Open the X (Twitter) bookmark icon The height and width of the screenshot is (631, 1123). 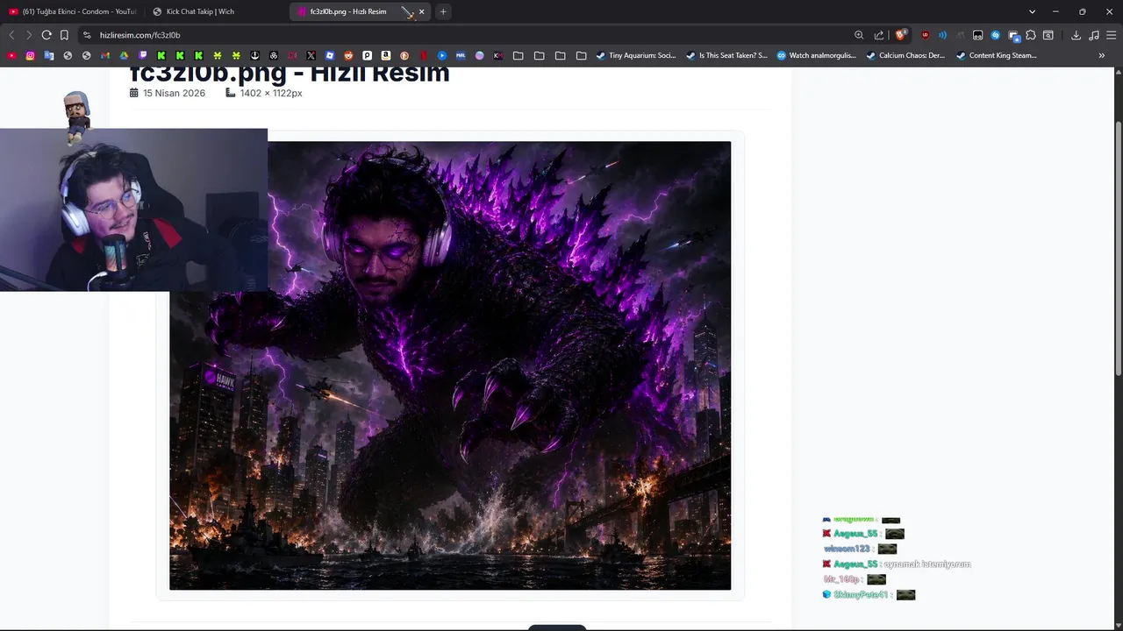pyautogui.click(x=311, y=55)
